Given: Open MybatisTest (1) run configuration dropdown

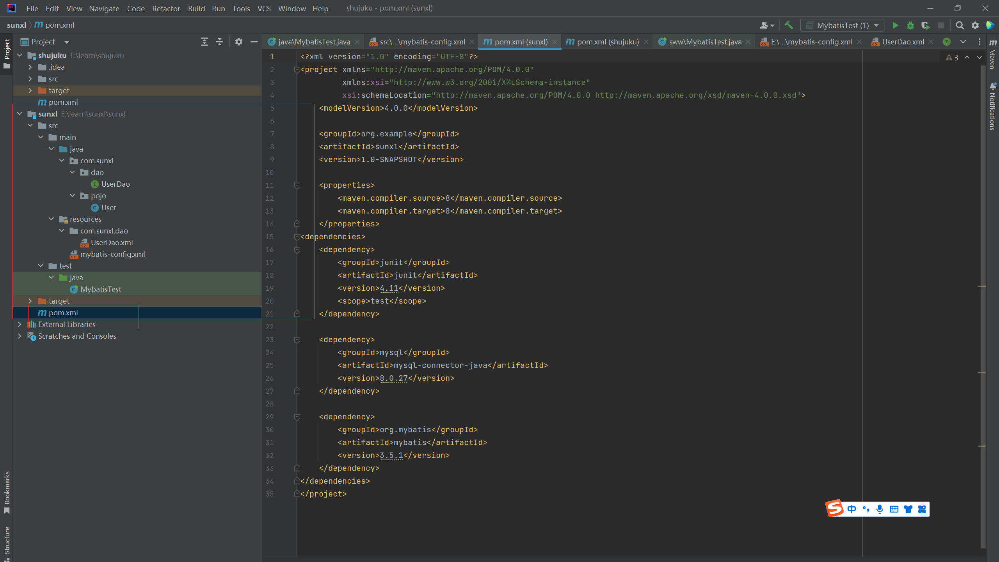Looking at the screenshot, I should pyautogui.click(x=842, y=26).
